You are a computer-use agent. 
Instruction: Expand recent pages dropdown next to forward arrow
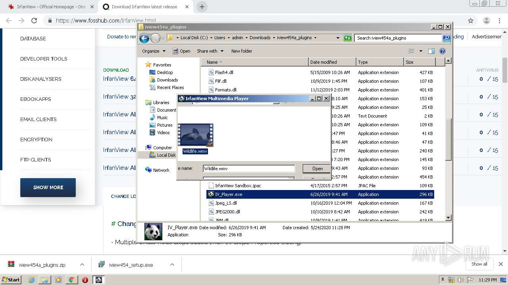163,38
